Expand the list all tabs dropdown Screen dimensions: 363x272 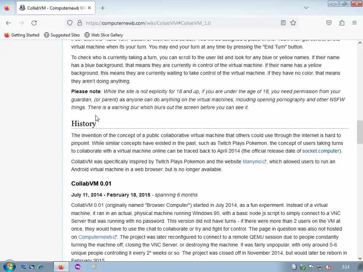coord(306,8)
